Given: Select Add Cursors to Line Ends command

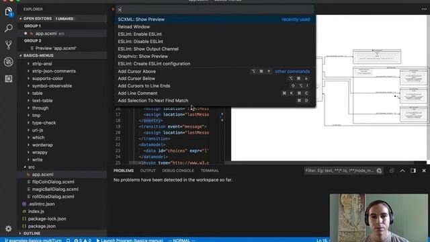Looking at the screenshot, I should point(215,86).
